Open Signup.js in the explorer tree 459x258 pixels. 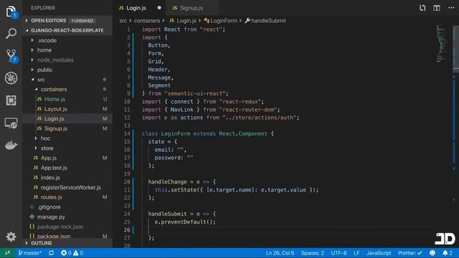click(x=67, y=128)
